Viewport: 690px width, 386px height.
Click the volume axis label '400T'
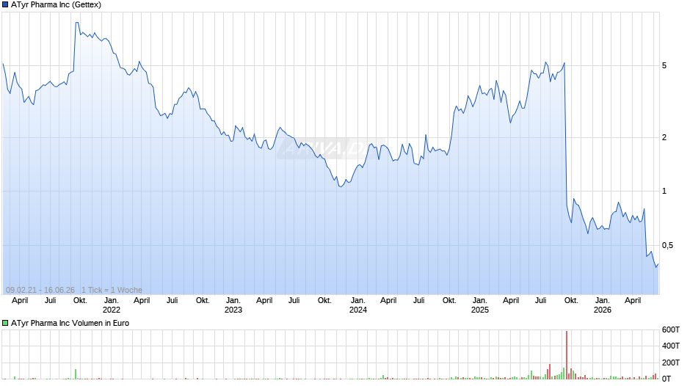pyautogui.click(x=671, y=346)
